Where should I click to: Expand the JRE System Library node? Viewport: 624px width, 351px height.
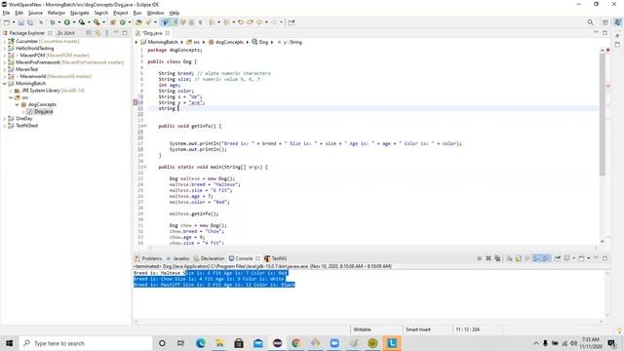pyautogui.click(x=11, y=91)
